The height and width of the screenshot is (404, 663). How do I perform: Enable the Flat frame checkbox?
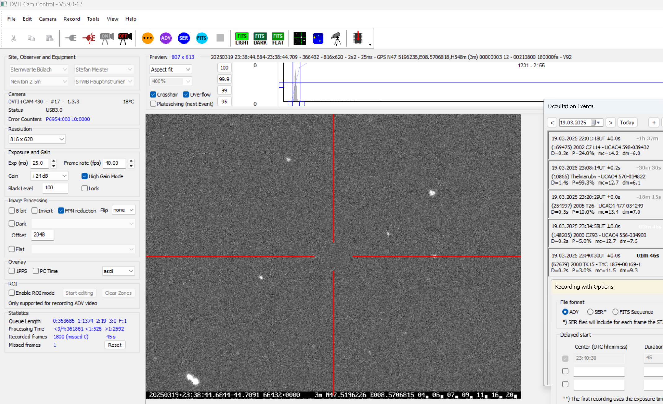click(x=12, y=249)
